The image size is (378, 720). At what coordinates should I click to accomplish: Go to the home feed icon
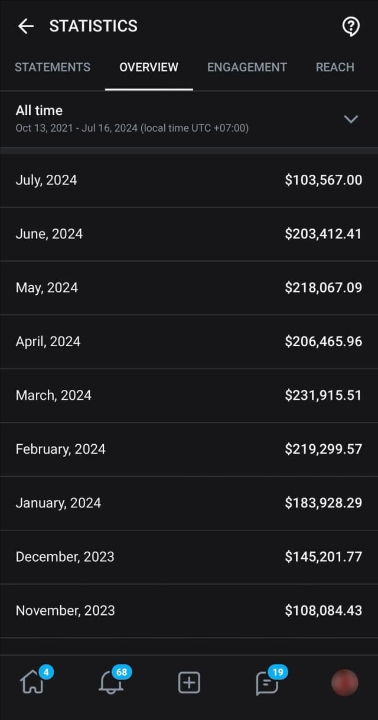[x=31, y=683]
